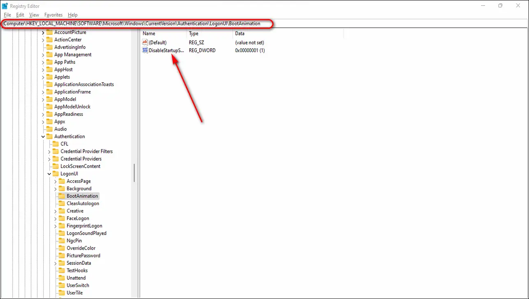Image resolution: width=529 pixels, height=299 pixels.
Task: Select the AppModelUnlock key
Action: (72, 107)
